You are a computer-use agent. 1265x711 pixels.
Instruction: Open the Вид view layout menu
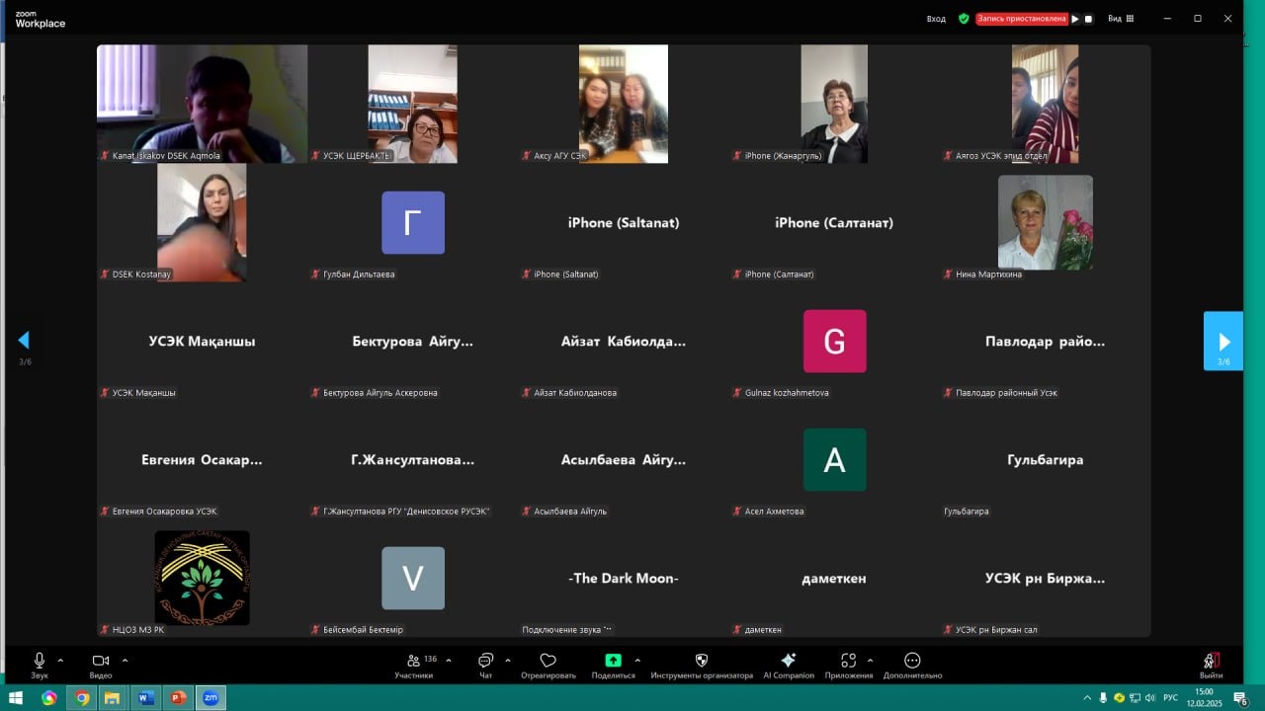click(x=1121, y=18)
